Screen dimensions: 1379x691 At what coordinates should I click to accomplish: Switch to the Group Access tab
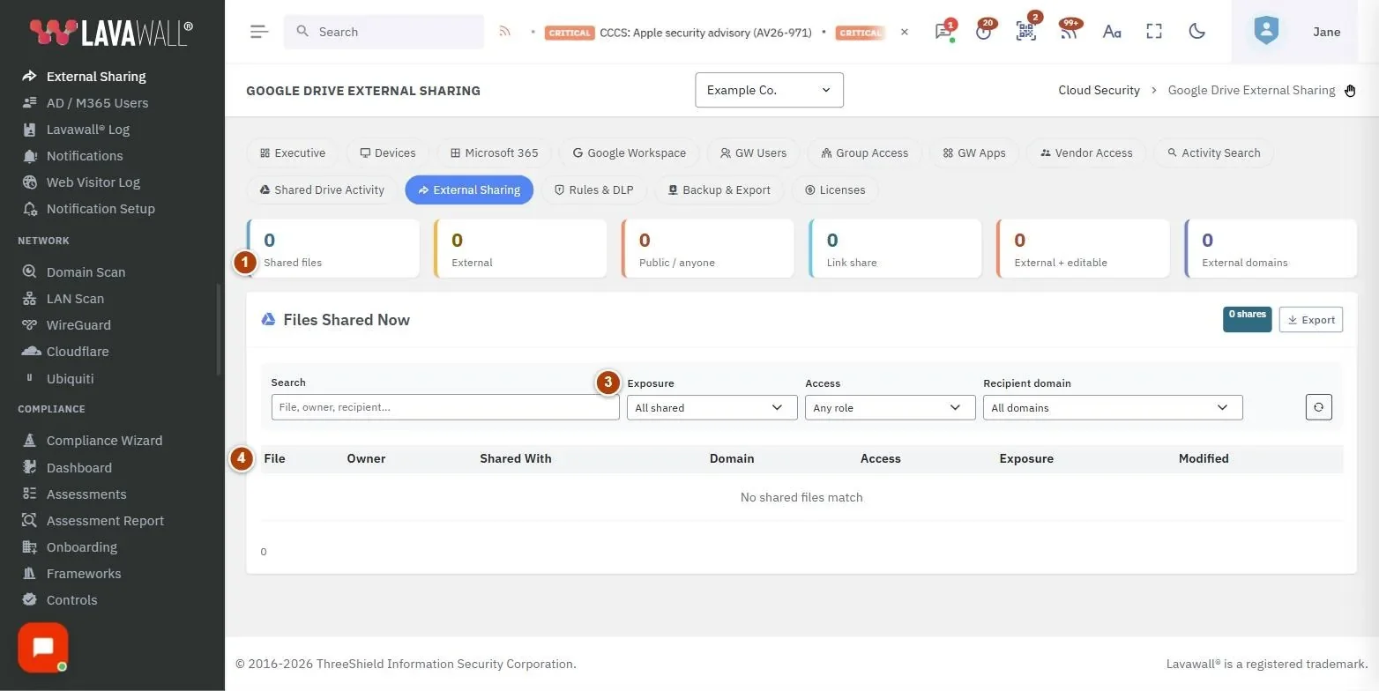click(x=864, y=152)
